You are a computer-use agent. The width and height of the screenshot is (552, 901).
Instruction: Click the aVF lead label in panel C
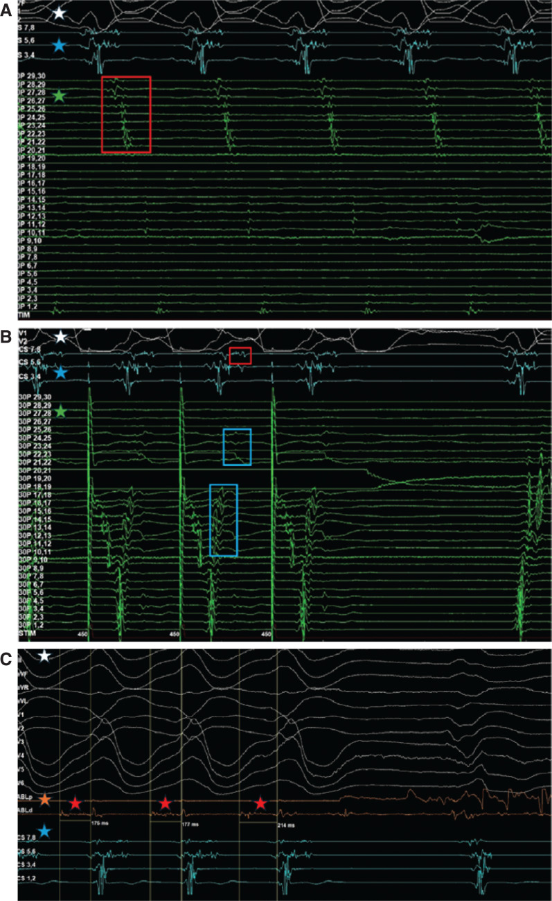click(24, 673)
